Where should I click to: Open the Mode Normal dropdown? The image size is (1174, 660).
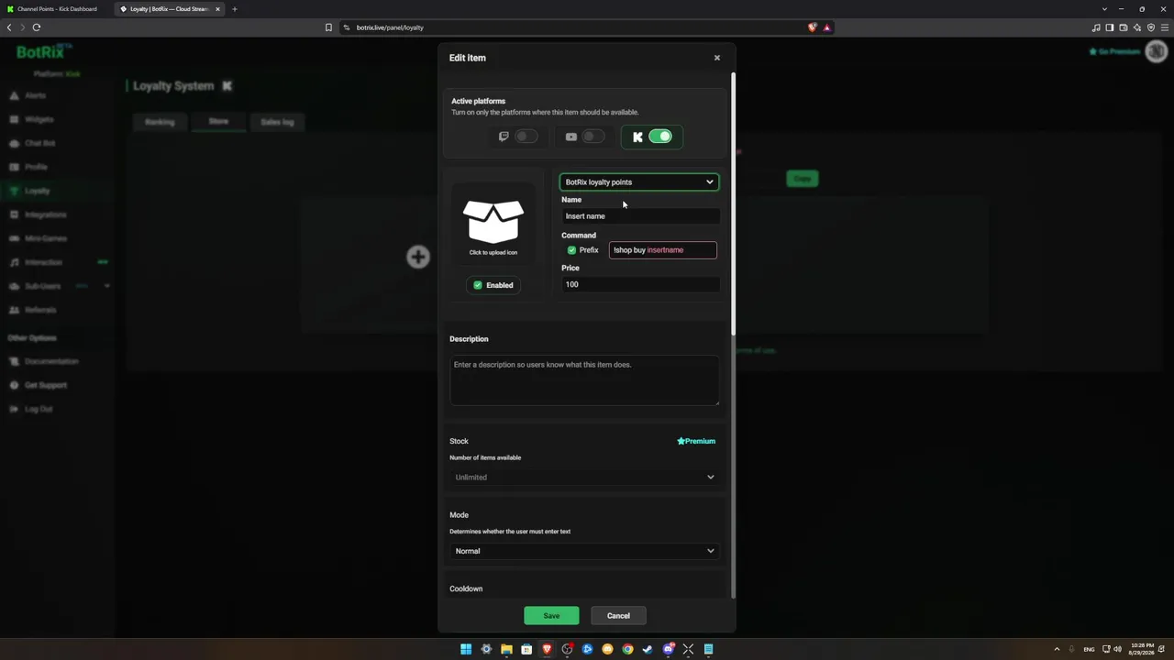click(x=584, y=551)
